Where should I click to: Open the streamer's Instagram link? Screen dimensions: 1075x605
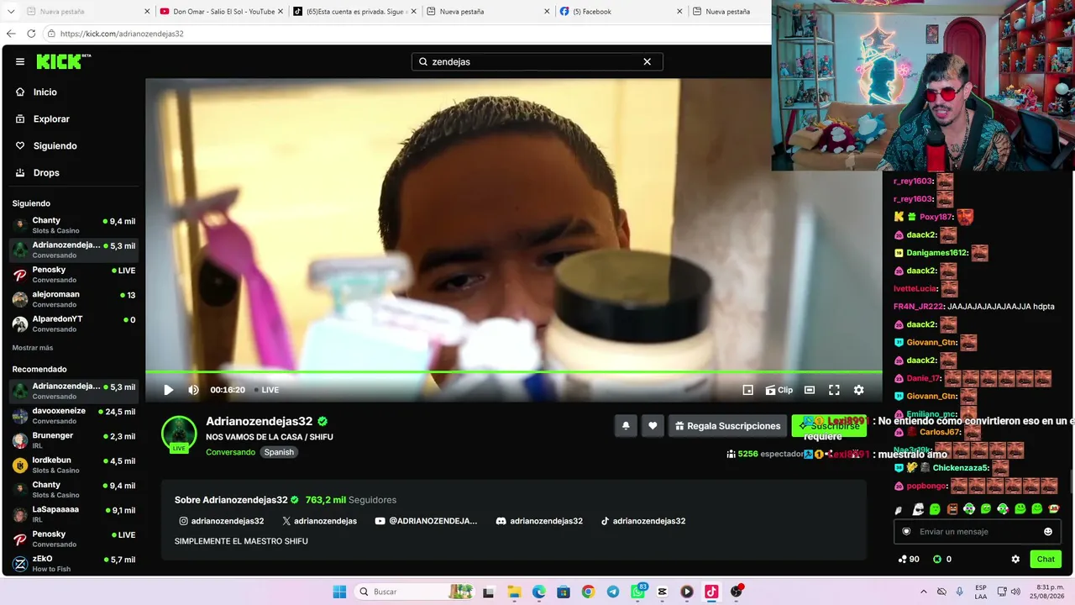point(222,521)
